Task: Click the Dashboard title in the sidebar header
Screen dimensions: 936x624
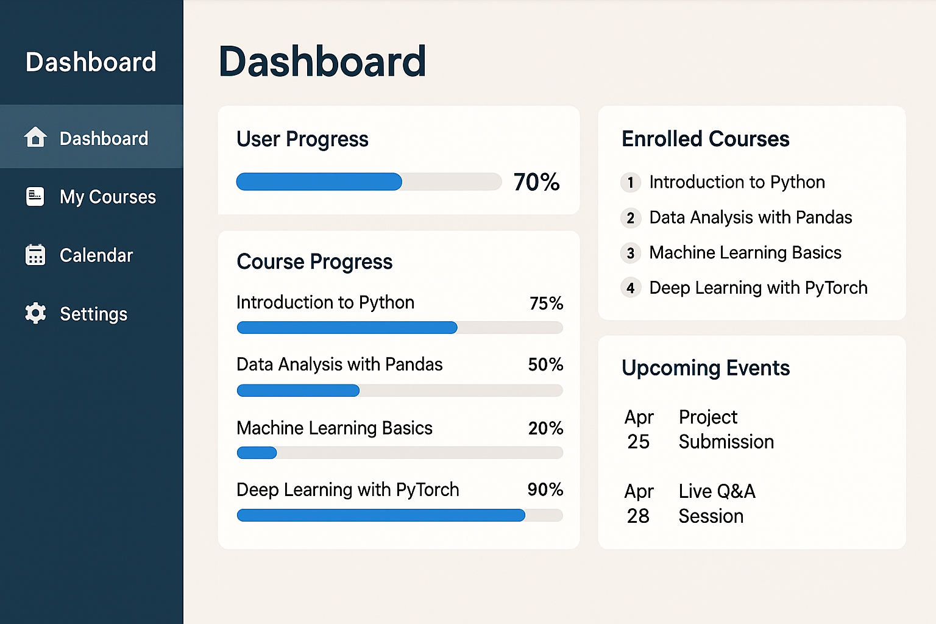Action: pyautogui.click(x=91, y=62)
